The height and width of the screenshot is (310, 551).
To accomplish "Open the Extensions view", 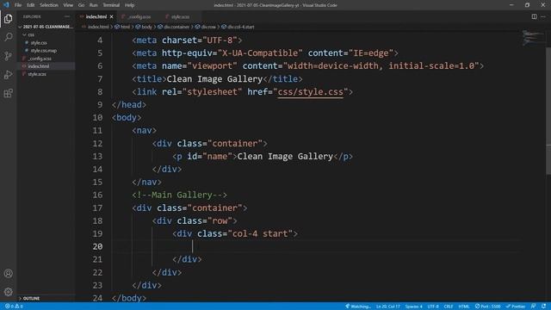I will 8,93.
